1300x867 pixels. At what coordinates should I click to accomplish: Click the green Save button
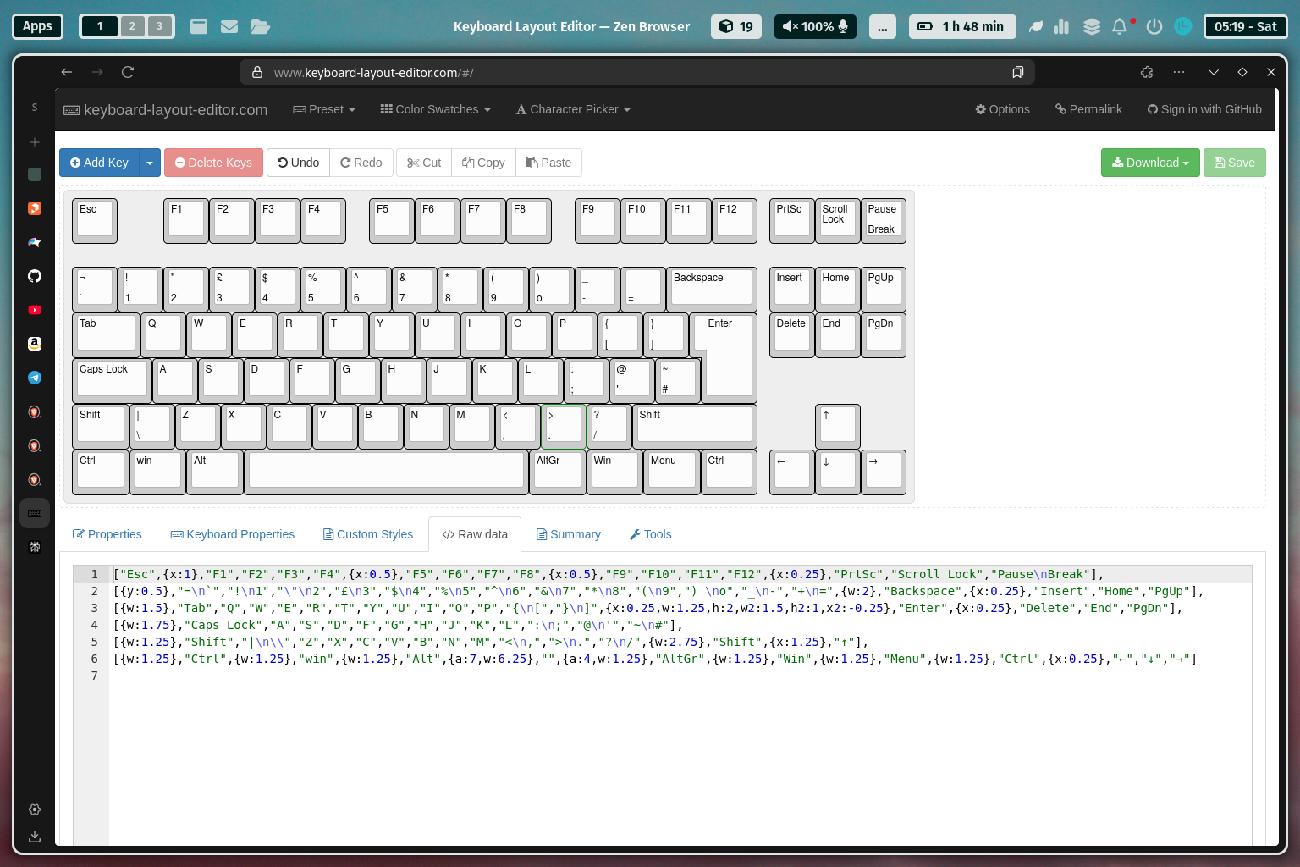1235,163
